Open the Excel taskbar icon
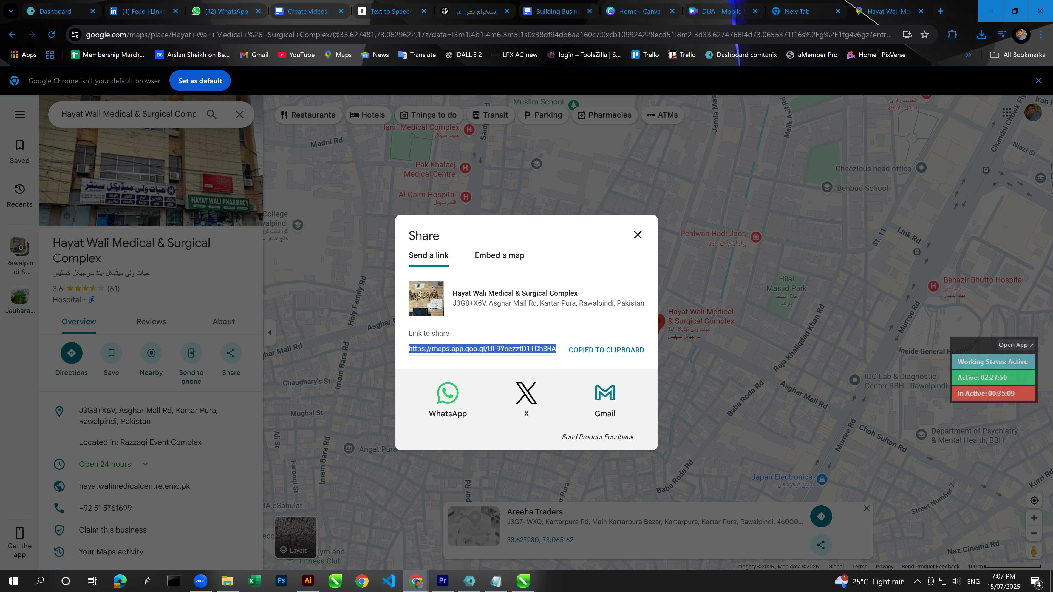 pyautogui.click(x=254, y=581)
